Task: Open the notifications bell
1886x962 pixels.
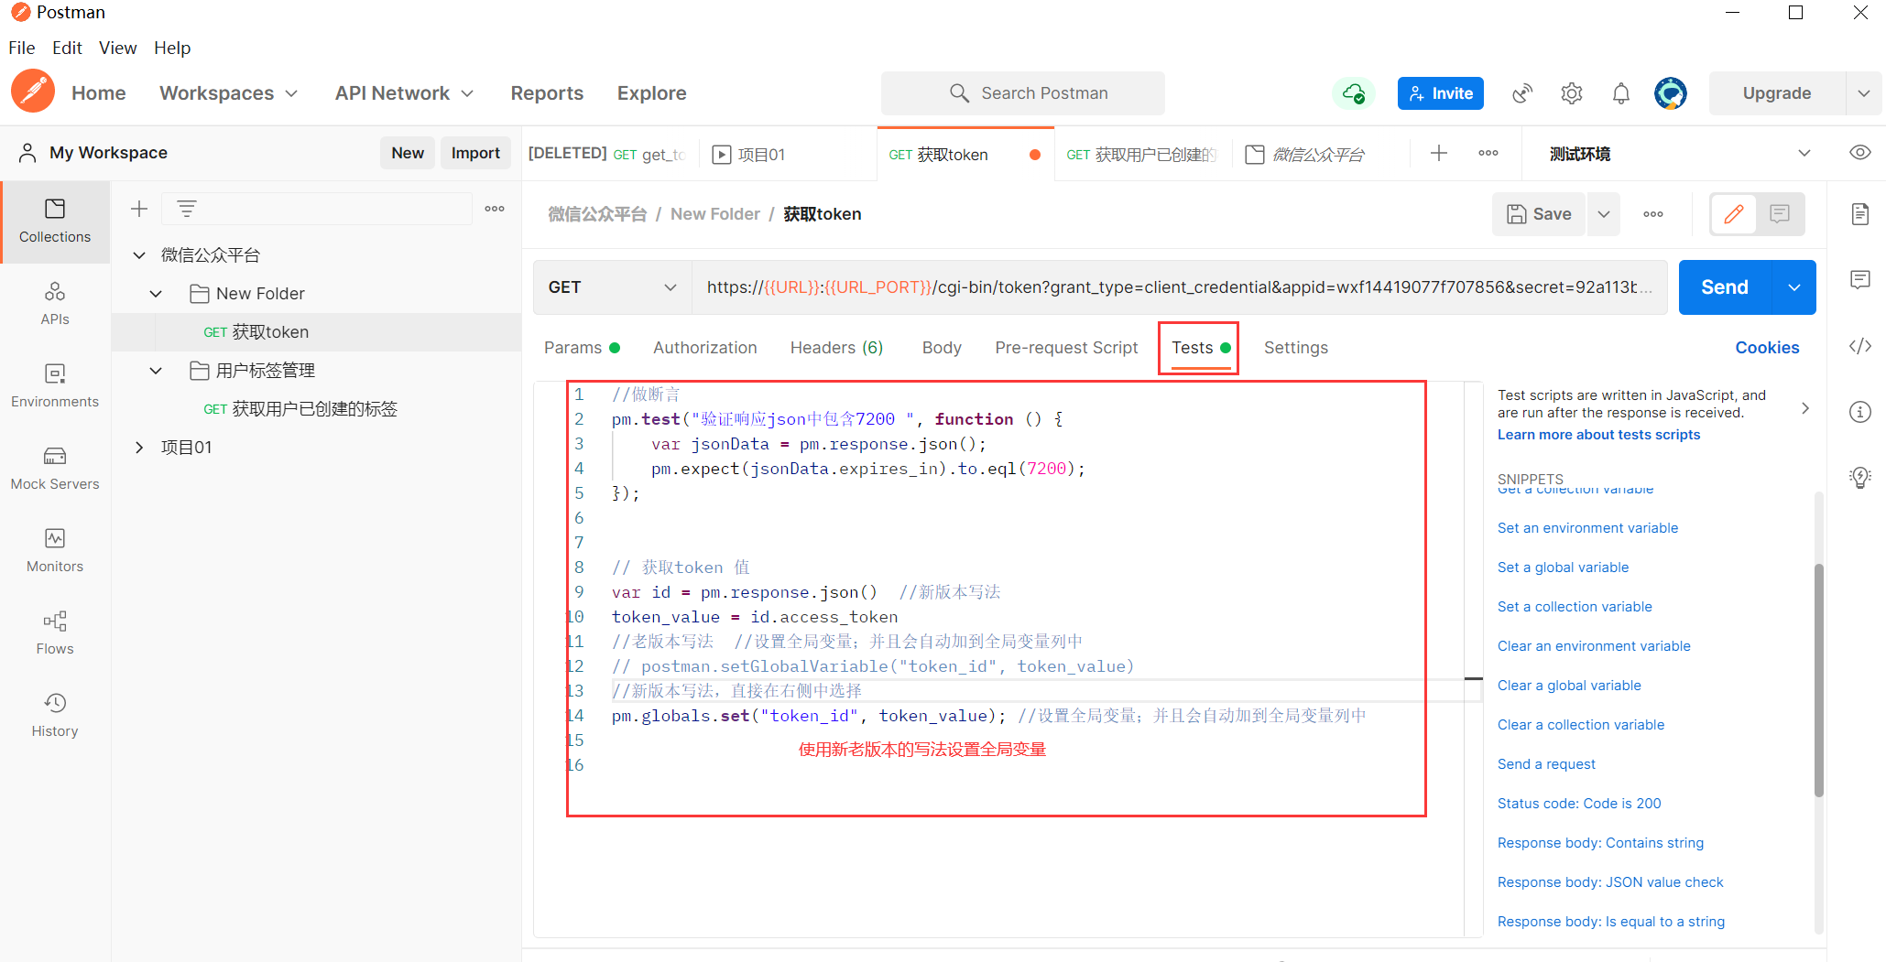Action: tap(1620, 93)
